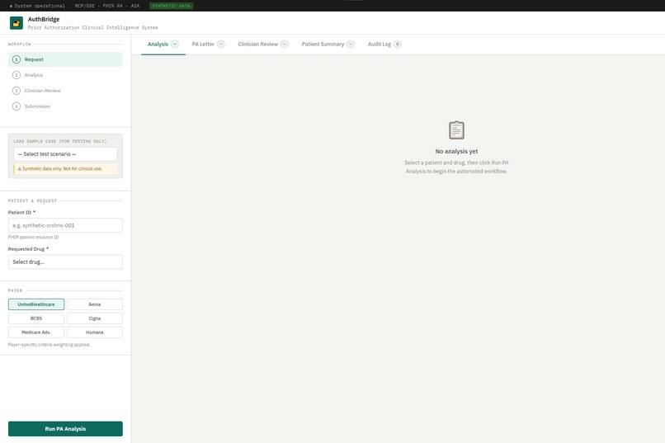Click the empty clipboard icon
Image resolution: width=665 pixels, height=443 pixels.
(x=456, y=130)
